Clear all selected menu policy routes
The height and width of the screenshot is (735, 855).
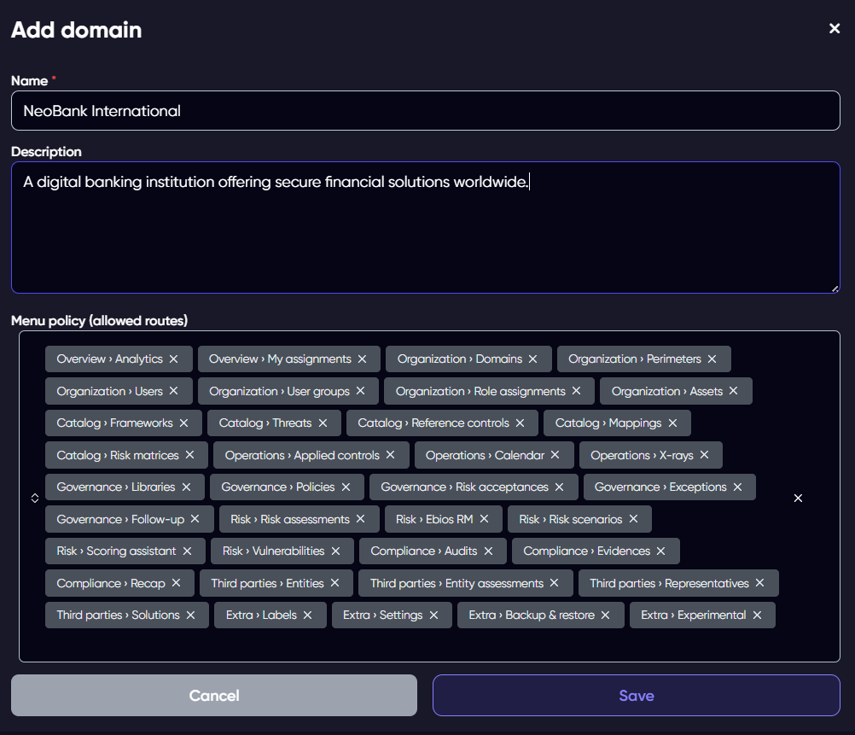799,499
